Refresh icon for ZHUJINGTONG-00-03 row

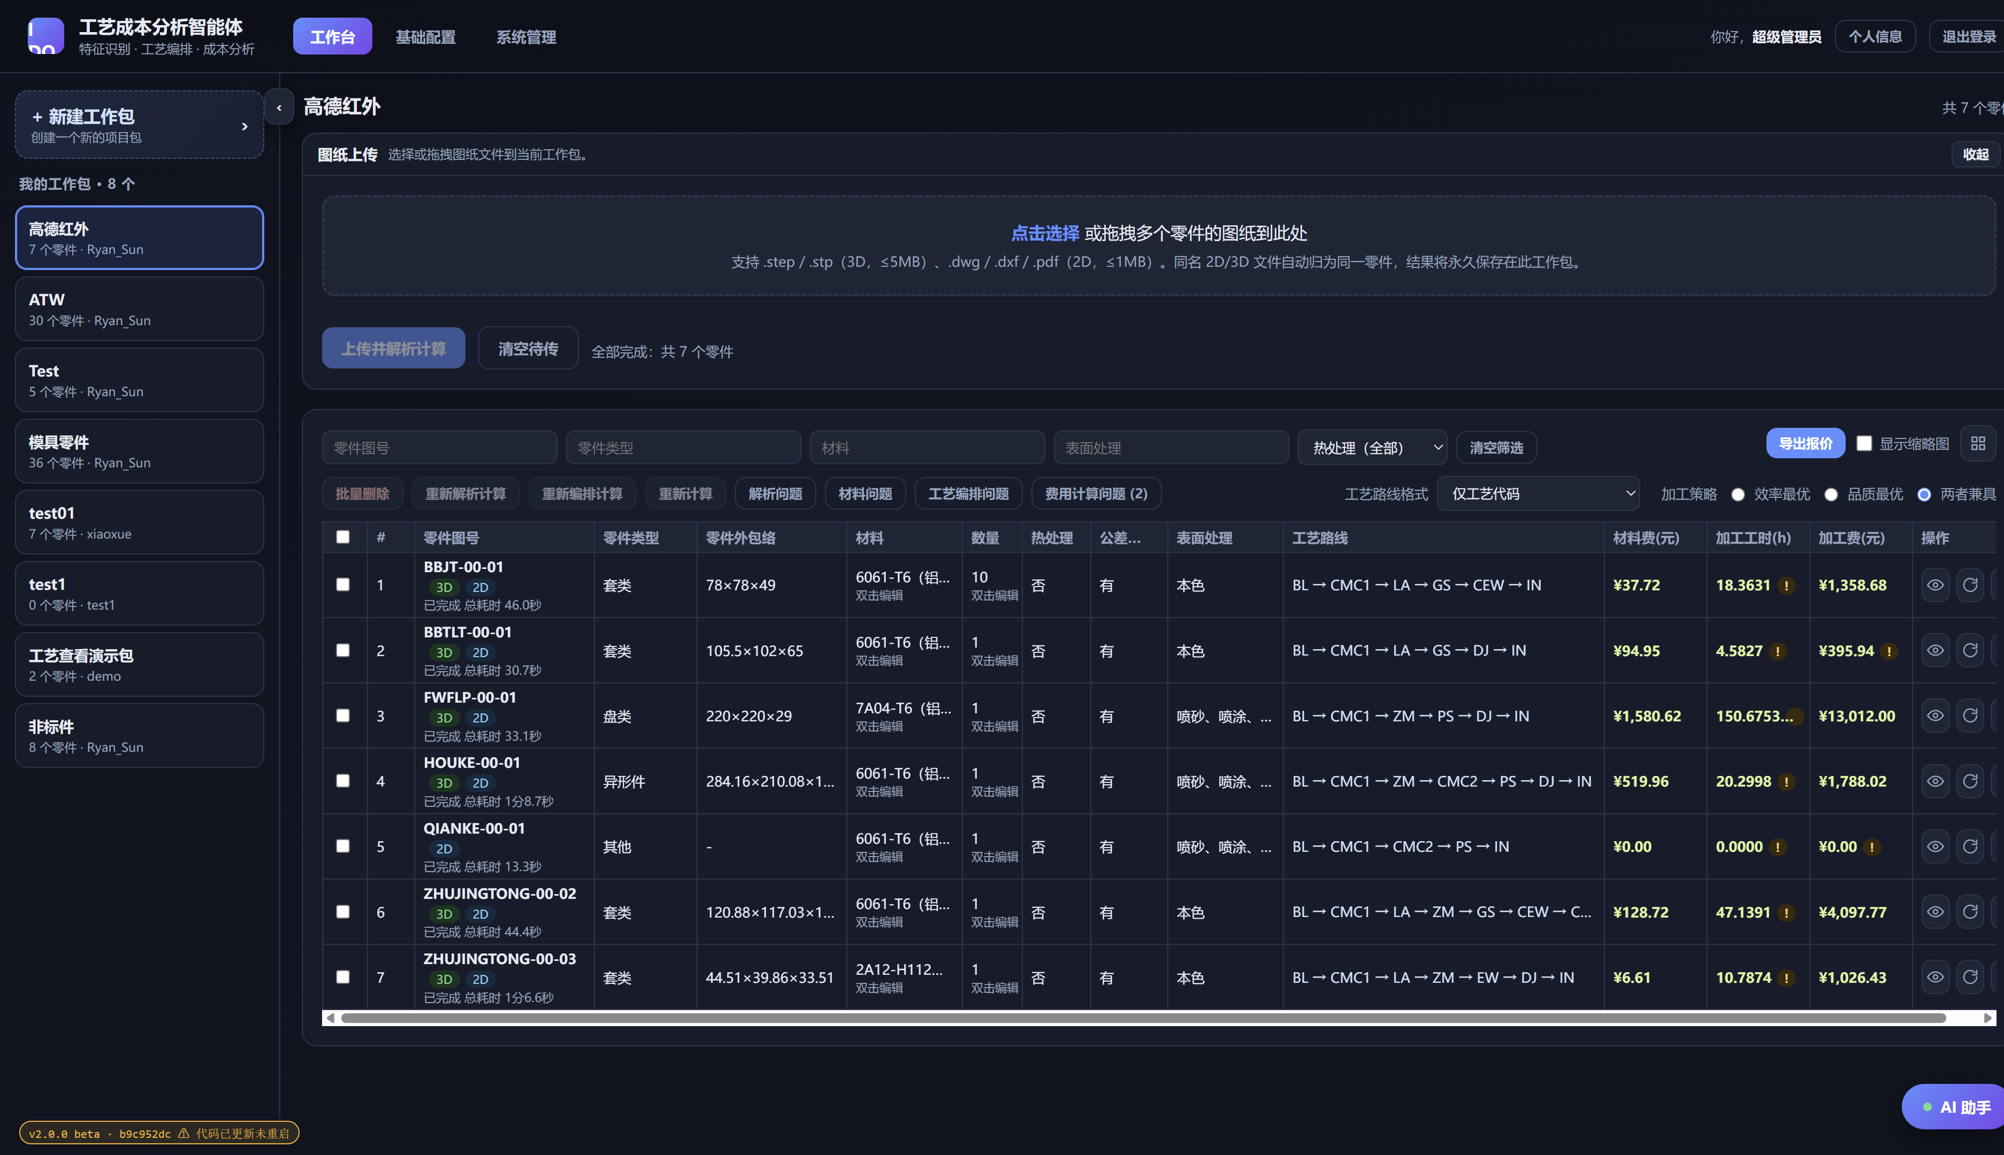pyautogui.click(x=1970, y=977)
